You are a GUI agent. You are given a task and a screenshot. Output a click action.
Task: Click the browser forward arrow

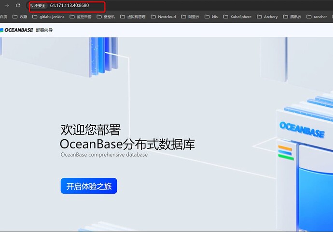(7, 5)
